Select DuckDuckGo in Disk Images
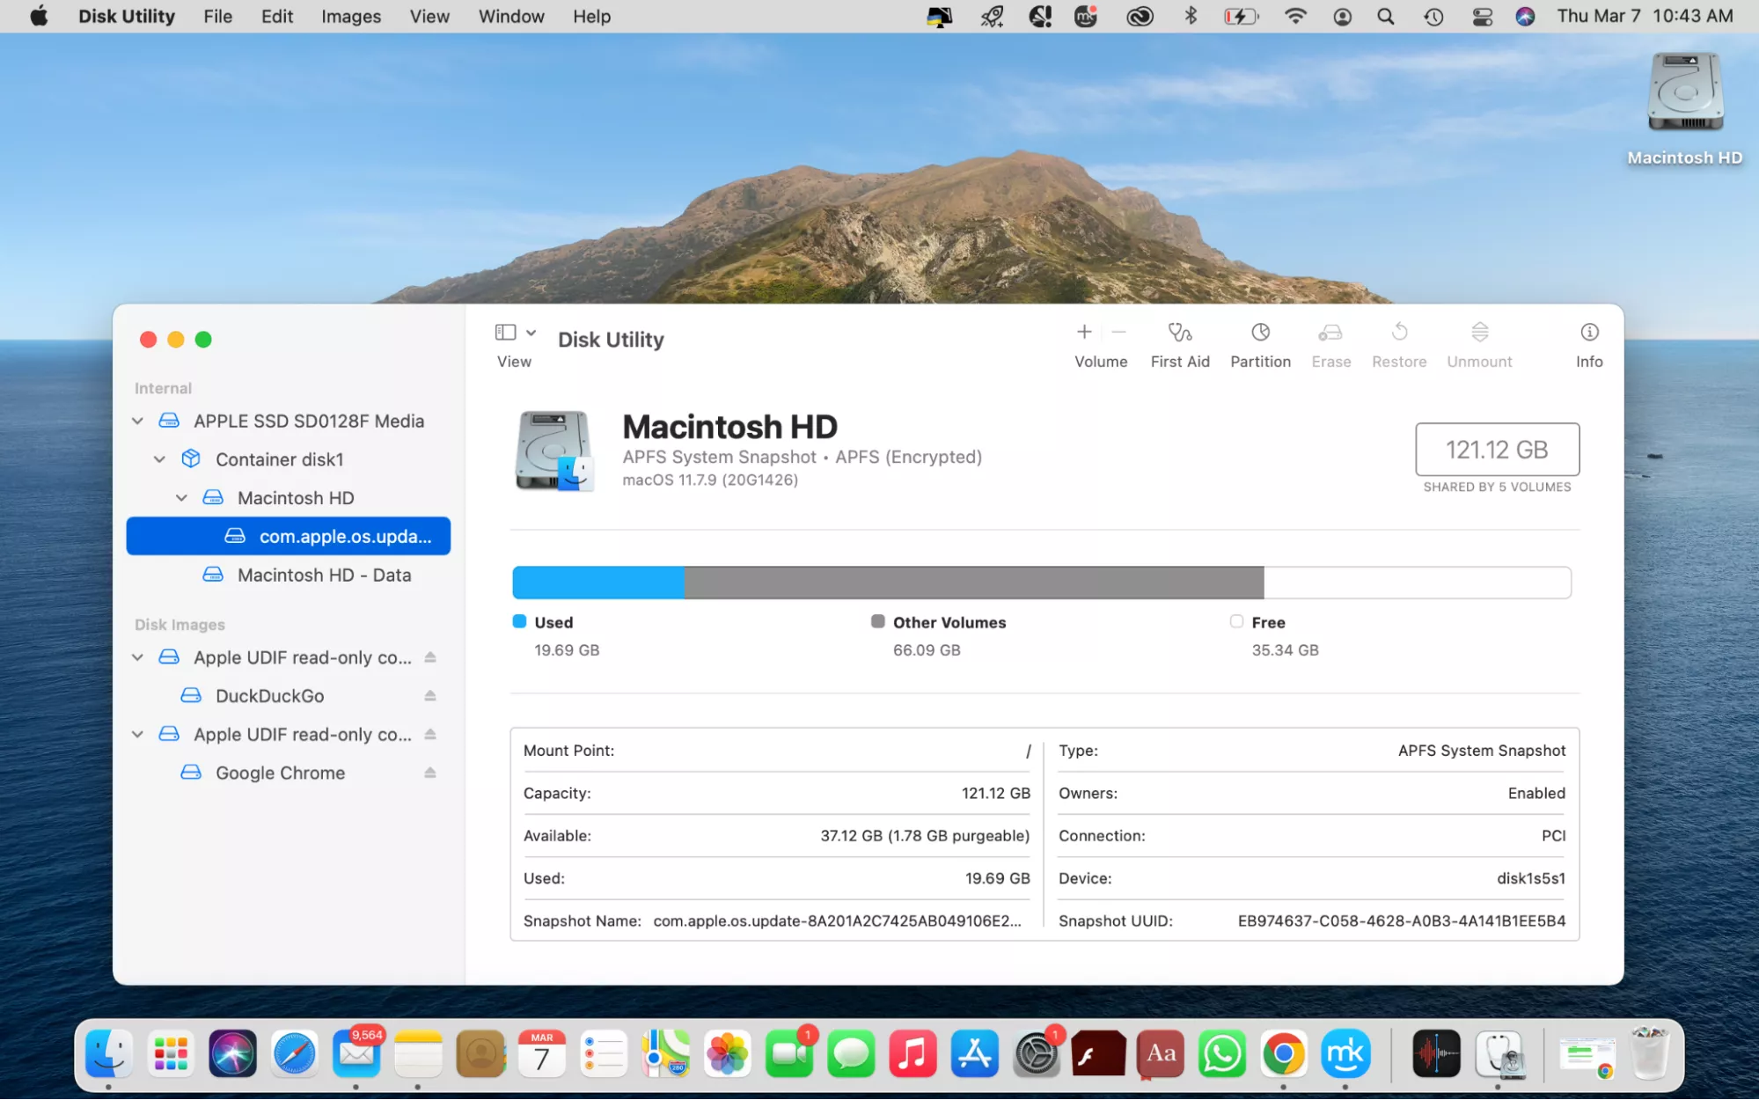Image resolution: width=1759 pixels, height=1100 pixels. [269, 696]
